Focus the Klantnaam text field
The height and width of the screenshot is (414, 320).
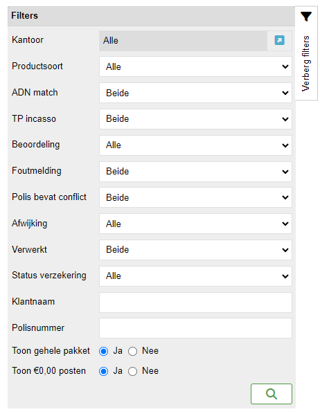click(x=195, y=303)
